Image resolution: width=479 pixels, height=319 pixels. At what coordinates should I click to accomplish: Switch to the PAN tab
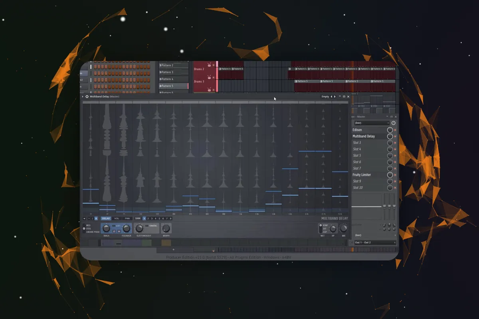click(127, 219)
